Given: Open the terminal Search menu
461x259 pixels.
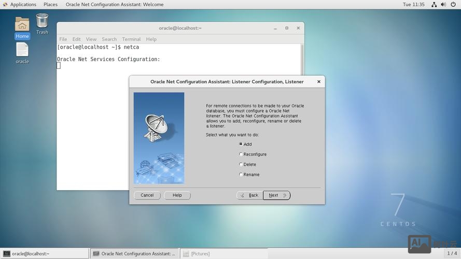Looking at the screenshot, I should point(109,39).
